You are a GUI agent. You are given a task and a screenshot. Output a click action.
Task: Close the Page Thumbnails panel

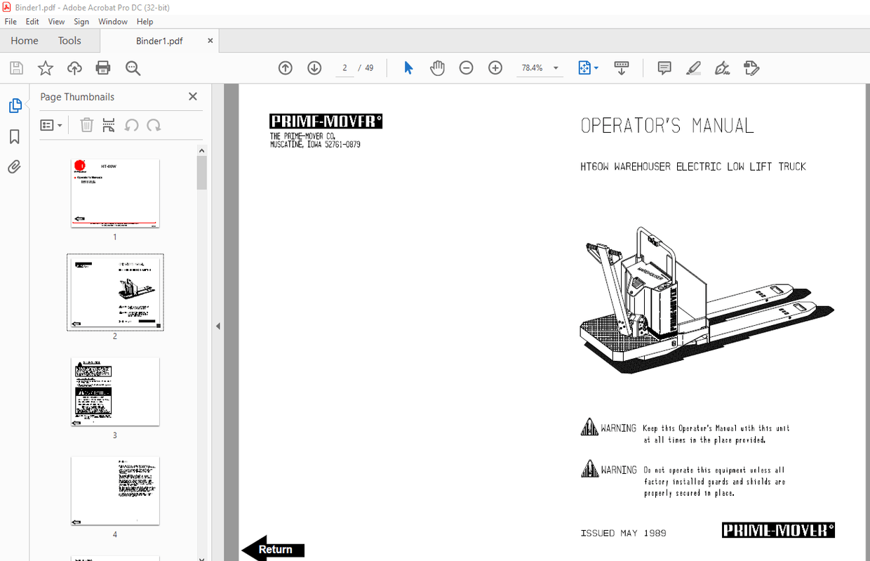click(192, 96)
